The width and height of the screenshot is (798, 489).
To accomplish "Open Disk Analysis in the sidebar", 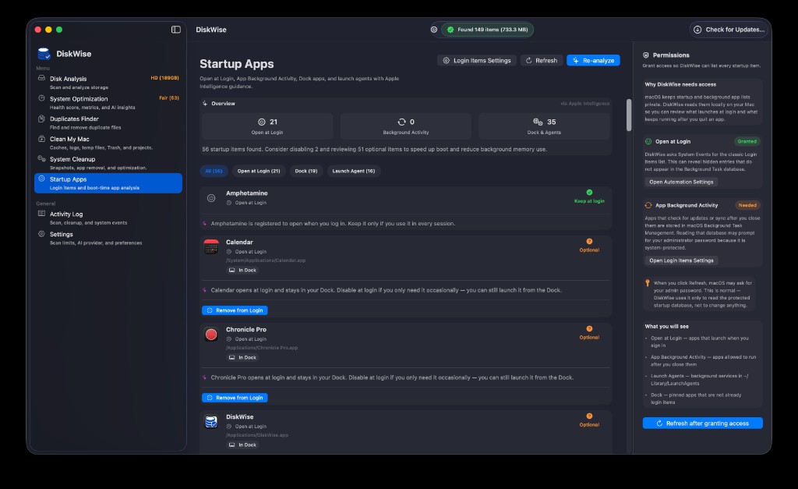I will (108, 83).
